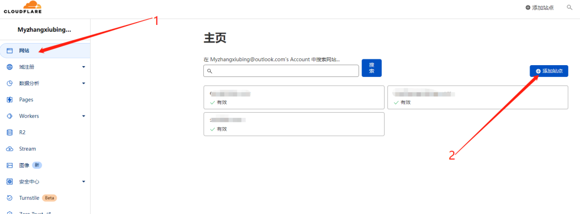Click the Myzhangxiubing account name

pyautogui.click(x=44, y=30)
